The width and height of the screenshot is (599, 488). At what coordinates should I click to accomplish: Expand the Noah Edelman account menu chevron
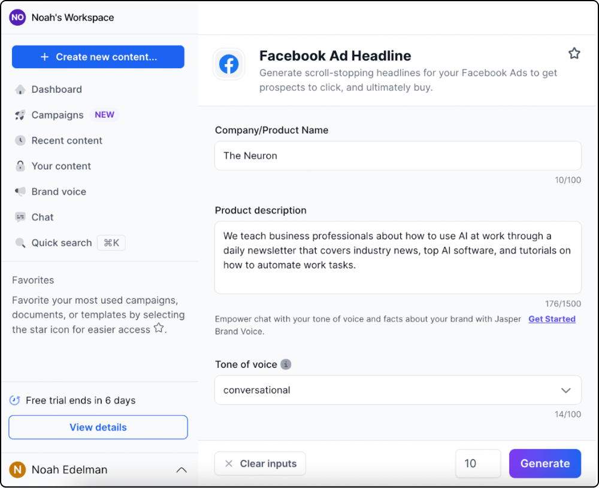[181, 470]
